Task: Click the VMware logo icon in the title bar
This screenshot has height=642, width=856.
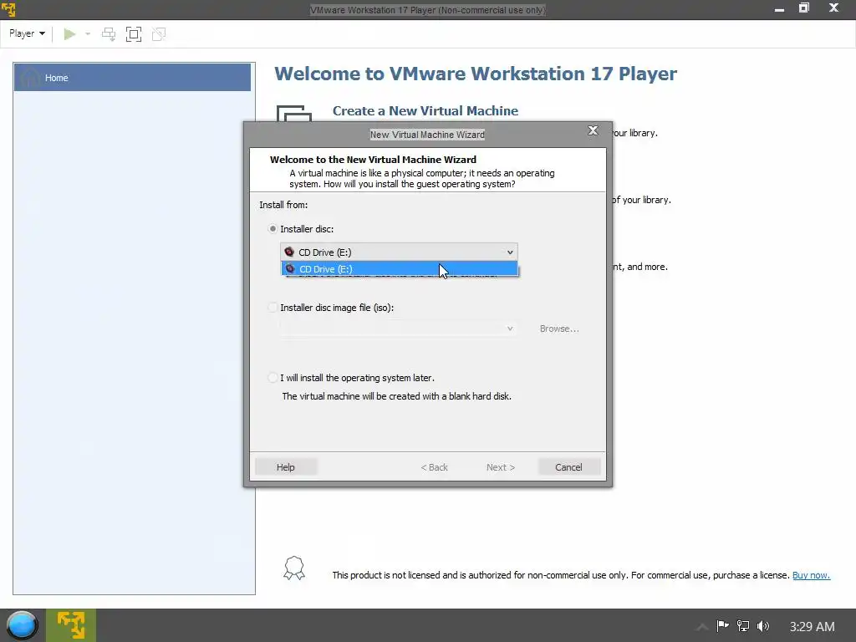Action: (8, 9)
